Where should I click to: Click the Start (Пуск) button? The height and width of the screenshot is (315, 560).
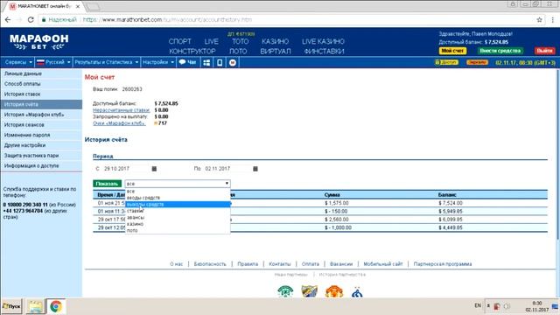(x=11, y=306)
